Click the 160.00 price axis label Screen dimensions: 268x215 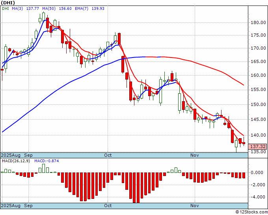[258, 75]
